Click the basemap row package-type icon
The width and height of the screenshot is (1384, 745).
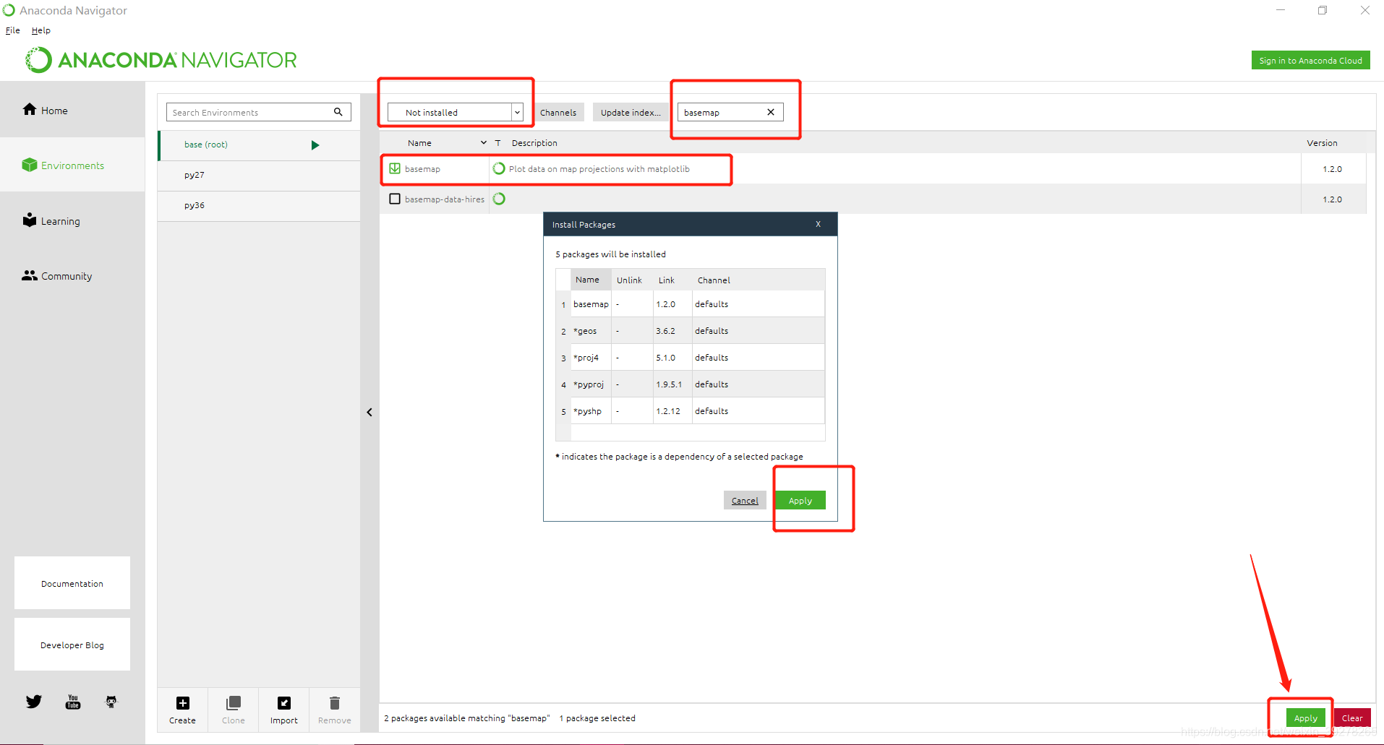pyautogui.click(x=499, y=168)
